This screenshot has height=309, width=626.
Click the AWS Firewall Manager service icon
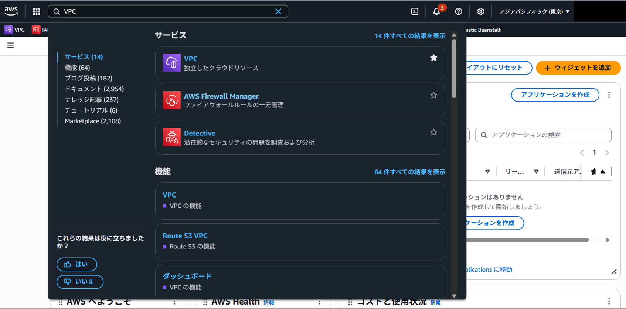point(171,100)
